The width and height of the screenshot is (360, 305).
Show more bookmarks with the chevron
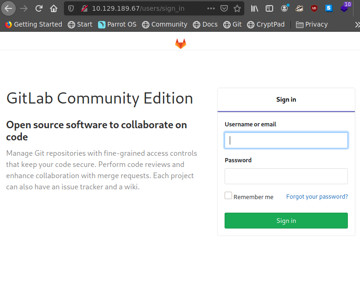tap(357, 25)
